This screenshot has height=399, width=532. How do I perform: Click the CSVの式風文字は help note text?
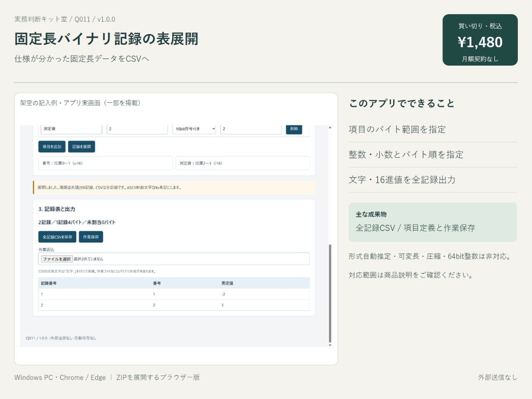[x=97, y=271]
